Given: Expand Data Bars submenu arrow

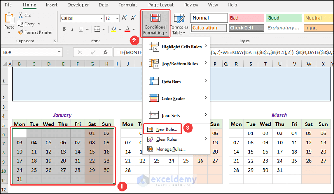Looking at the screenshot, I should point(206,81).
